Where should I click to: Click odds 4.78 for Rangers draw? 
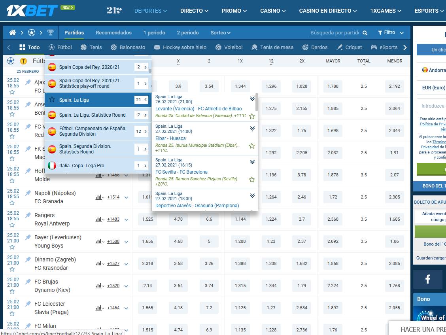coord(178,219)
